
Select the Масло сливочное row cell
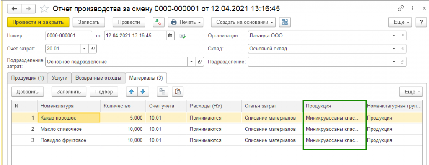[69, 129]
